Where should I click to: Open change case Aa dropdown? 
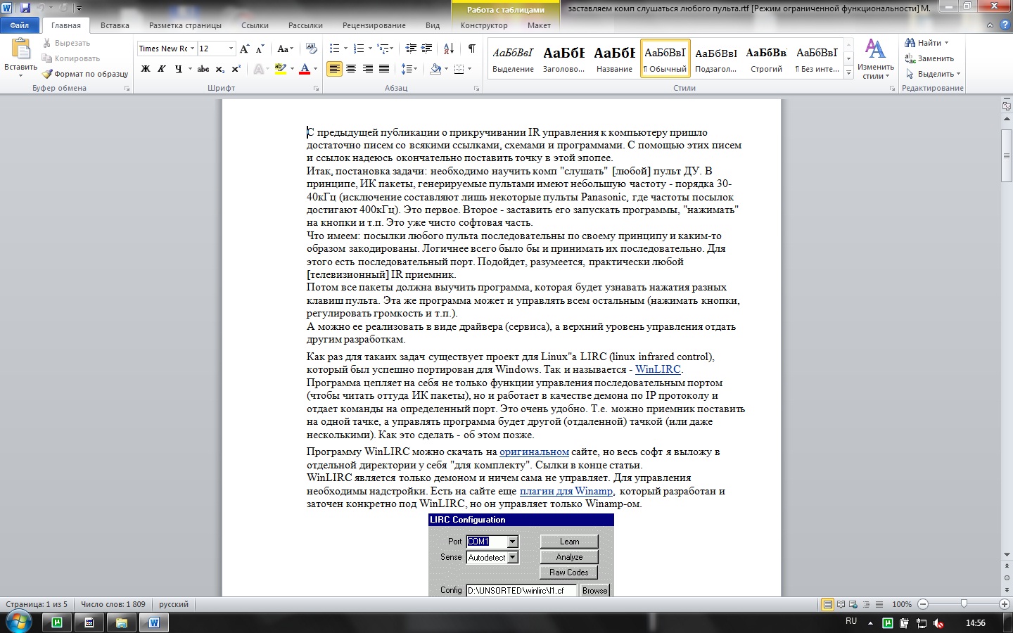pos(285,49)
